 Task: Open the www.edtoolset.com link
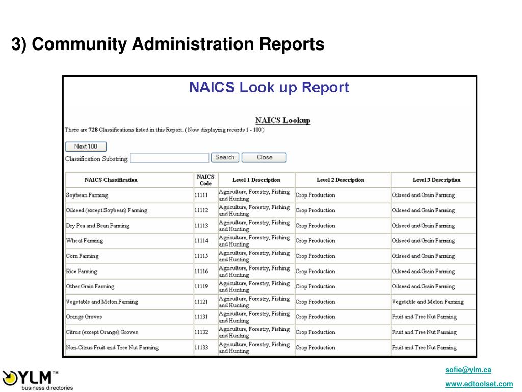[x=479, y=384]
